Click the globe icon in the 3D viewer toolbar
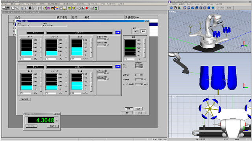 (x=171, y=8)
